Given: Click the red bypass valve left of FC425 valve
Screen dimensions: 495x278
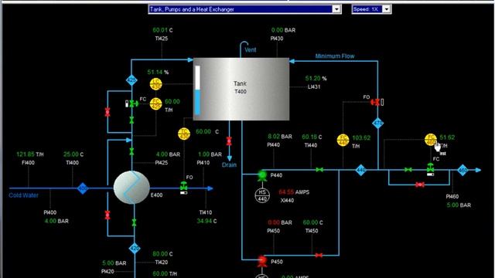Looking at the screenshot, I should (x=108, y=112).
